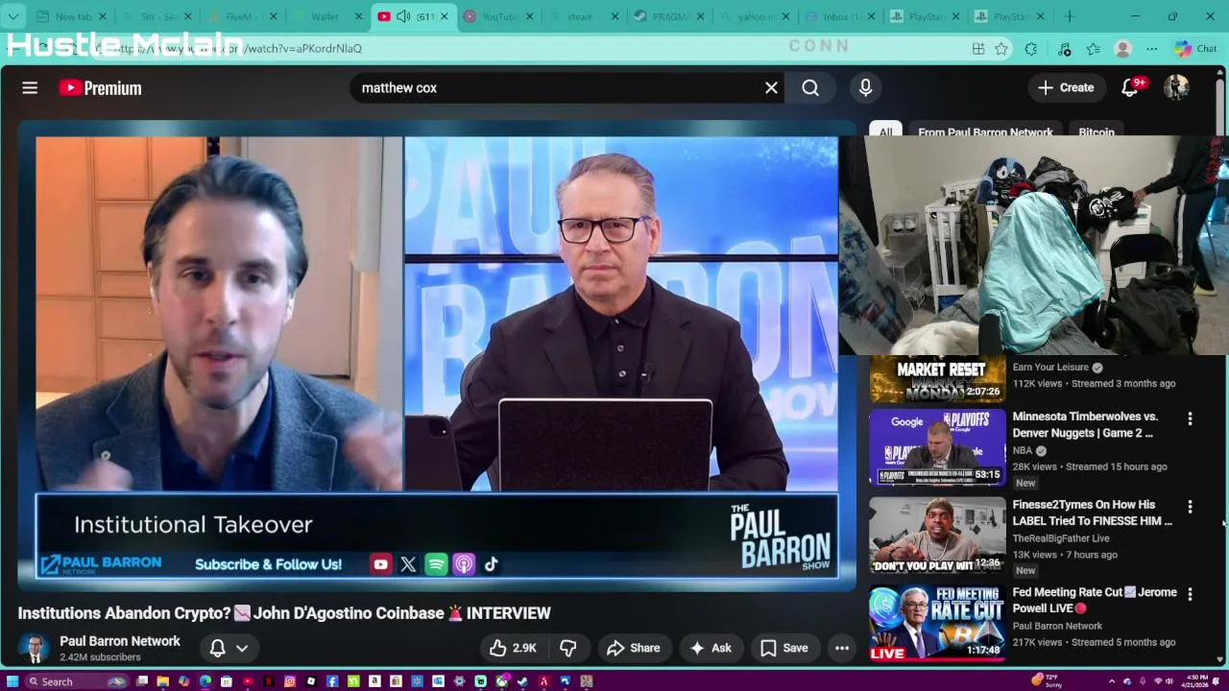Open options for Timberwolves vs. Nuggets video
The height and width of the screenshot is (691, 1229).
click(1190, 419)
